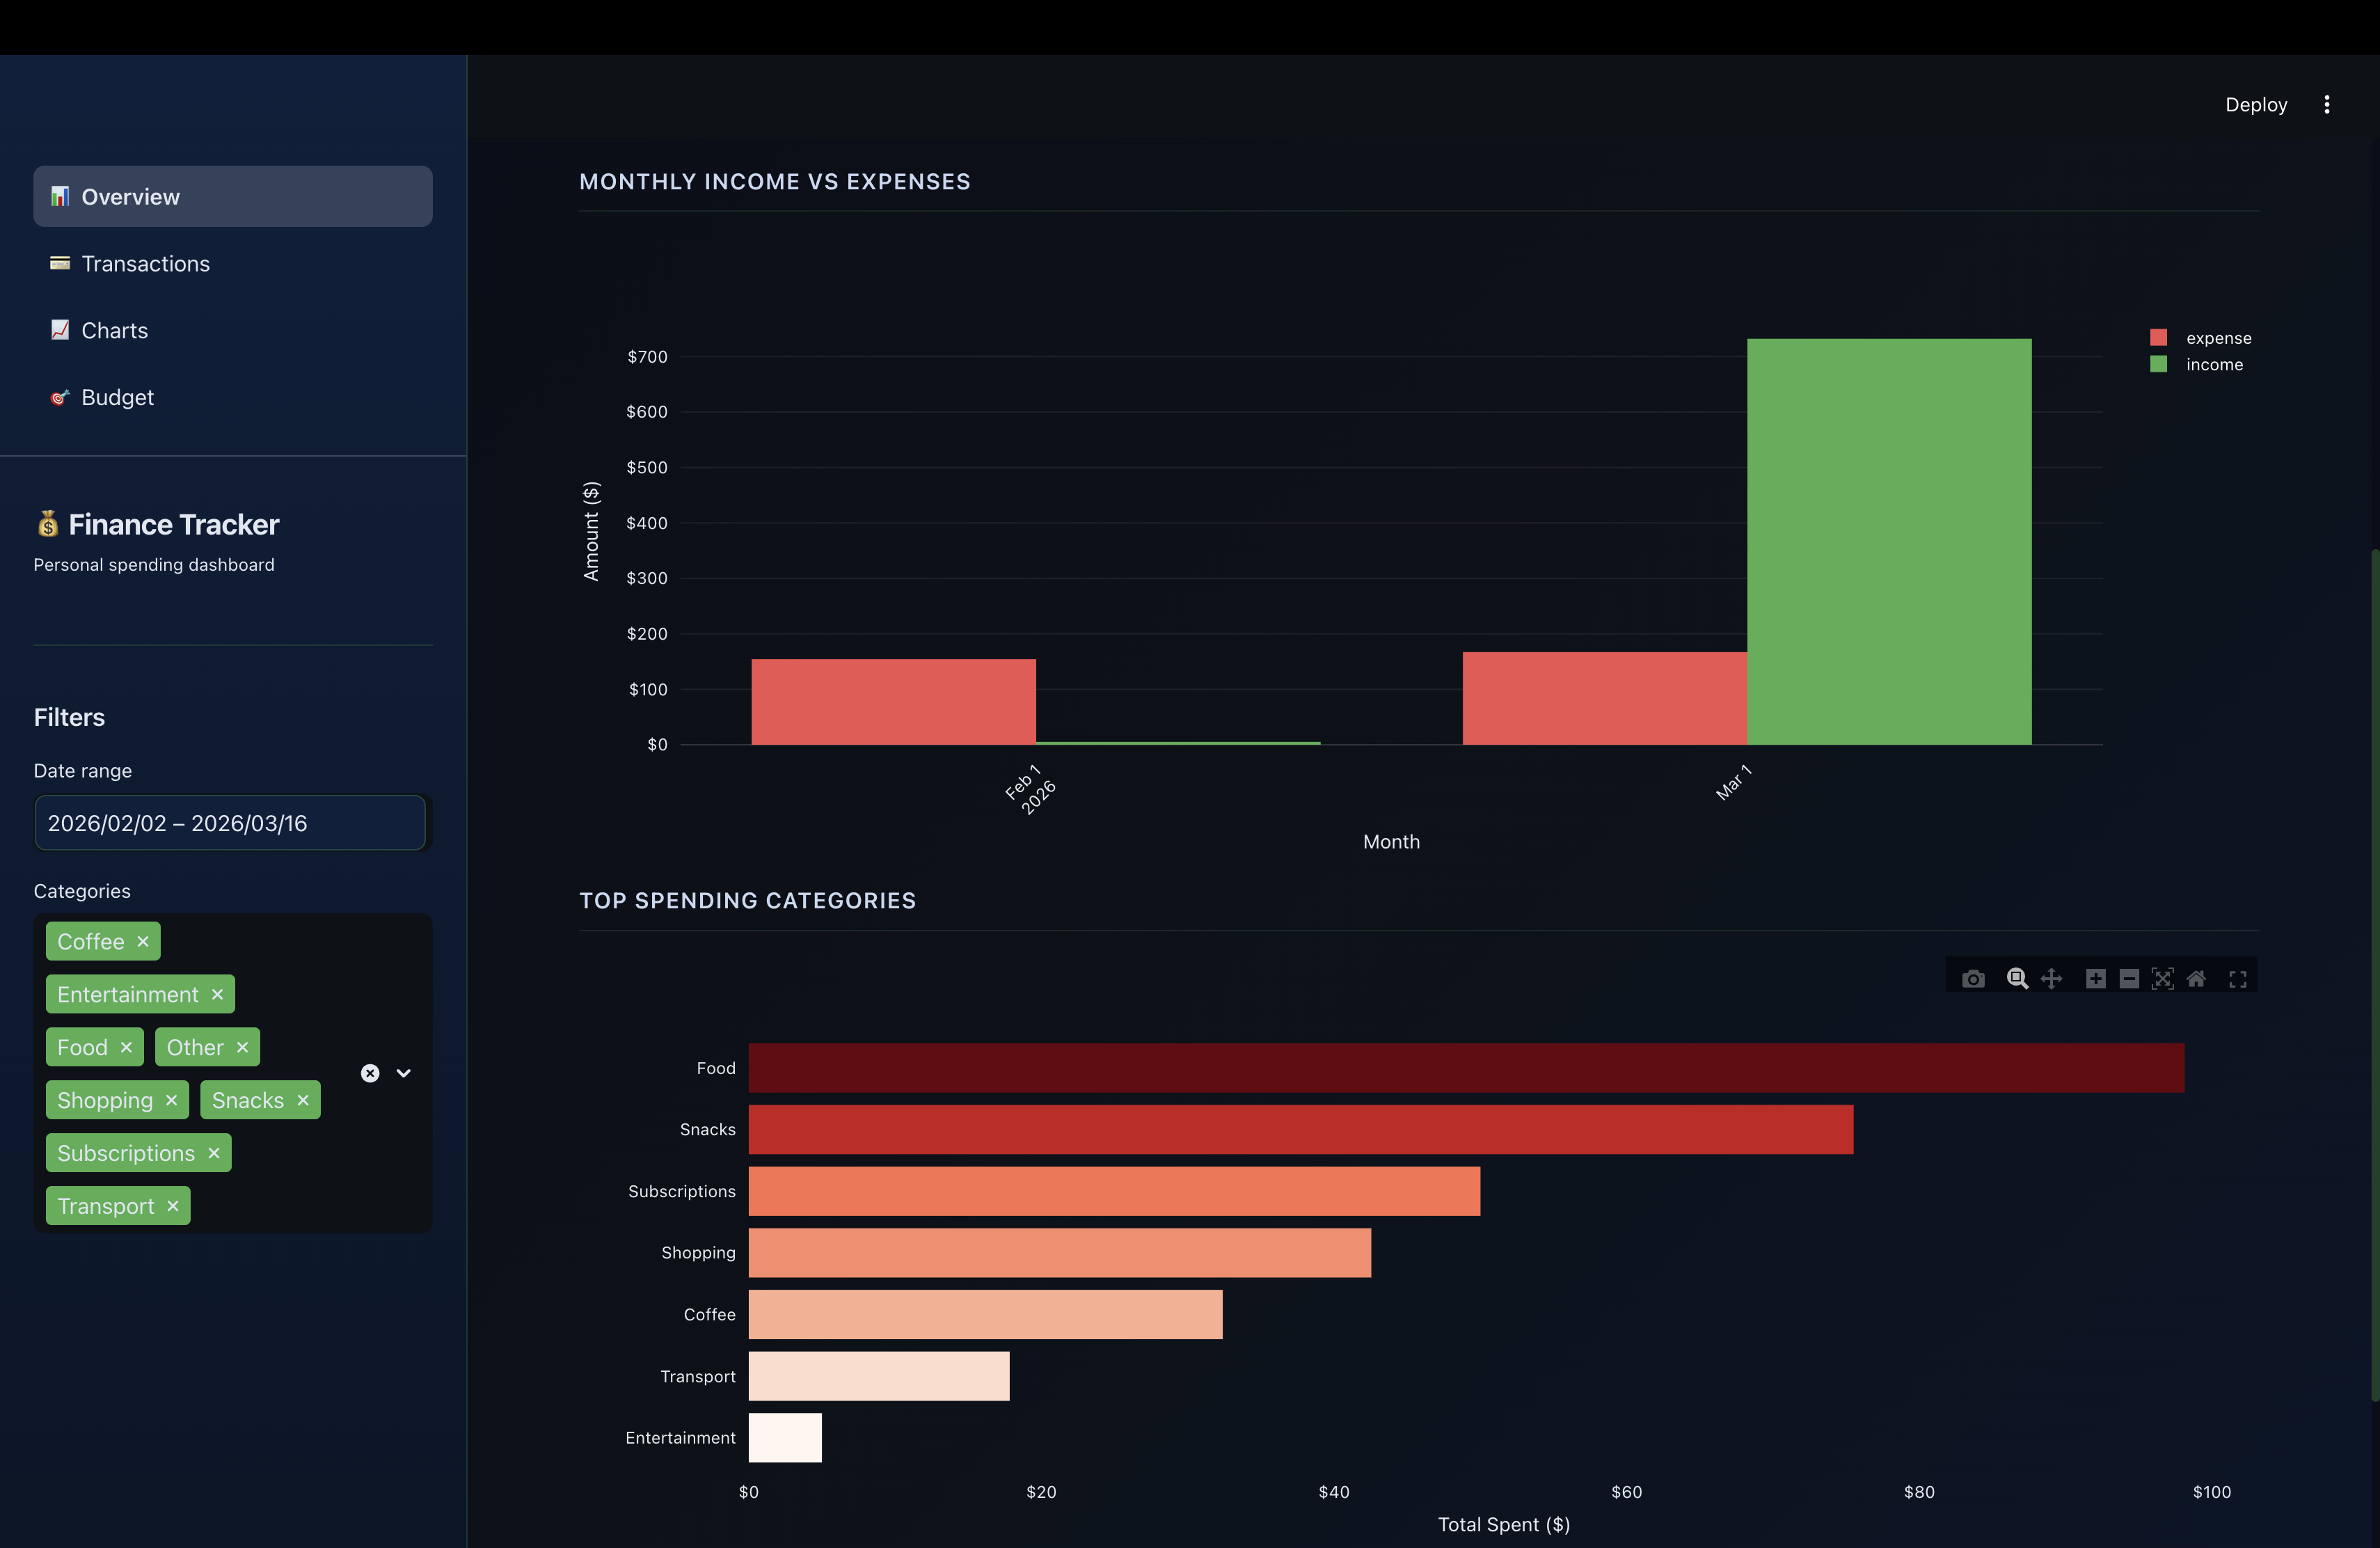2380x1548 pixels.
Task: Remove the Transport filter tag
Action: click(175, 1205)
